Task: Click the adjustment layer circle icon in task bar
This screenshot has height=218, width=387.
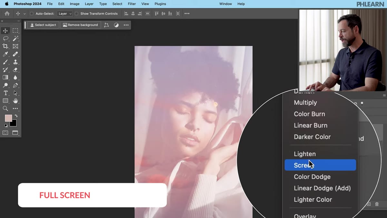Action: click(x=116, y=25)
